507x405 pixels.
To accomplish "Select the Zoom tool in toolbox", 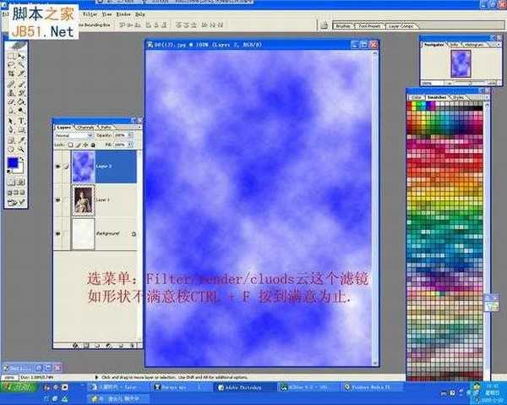I will point(21,150).
